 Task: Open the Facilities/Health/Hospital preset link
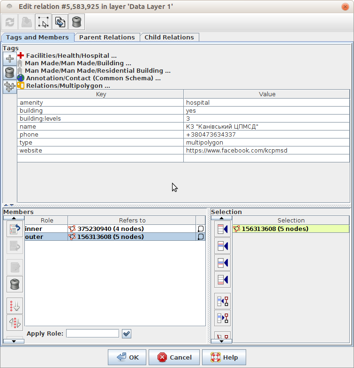71,55
